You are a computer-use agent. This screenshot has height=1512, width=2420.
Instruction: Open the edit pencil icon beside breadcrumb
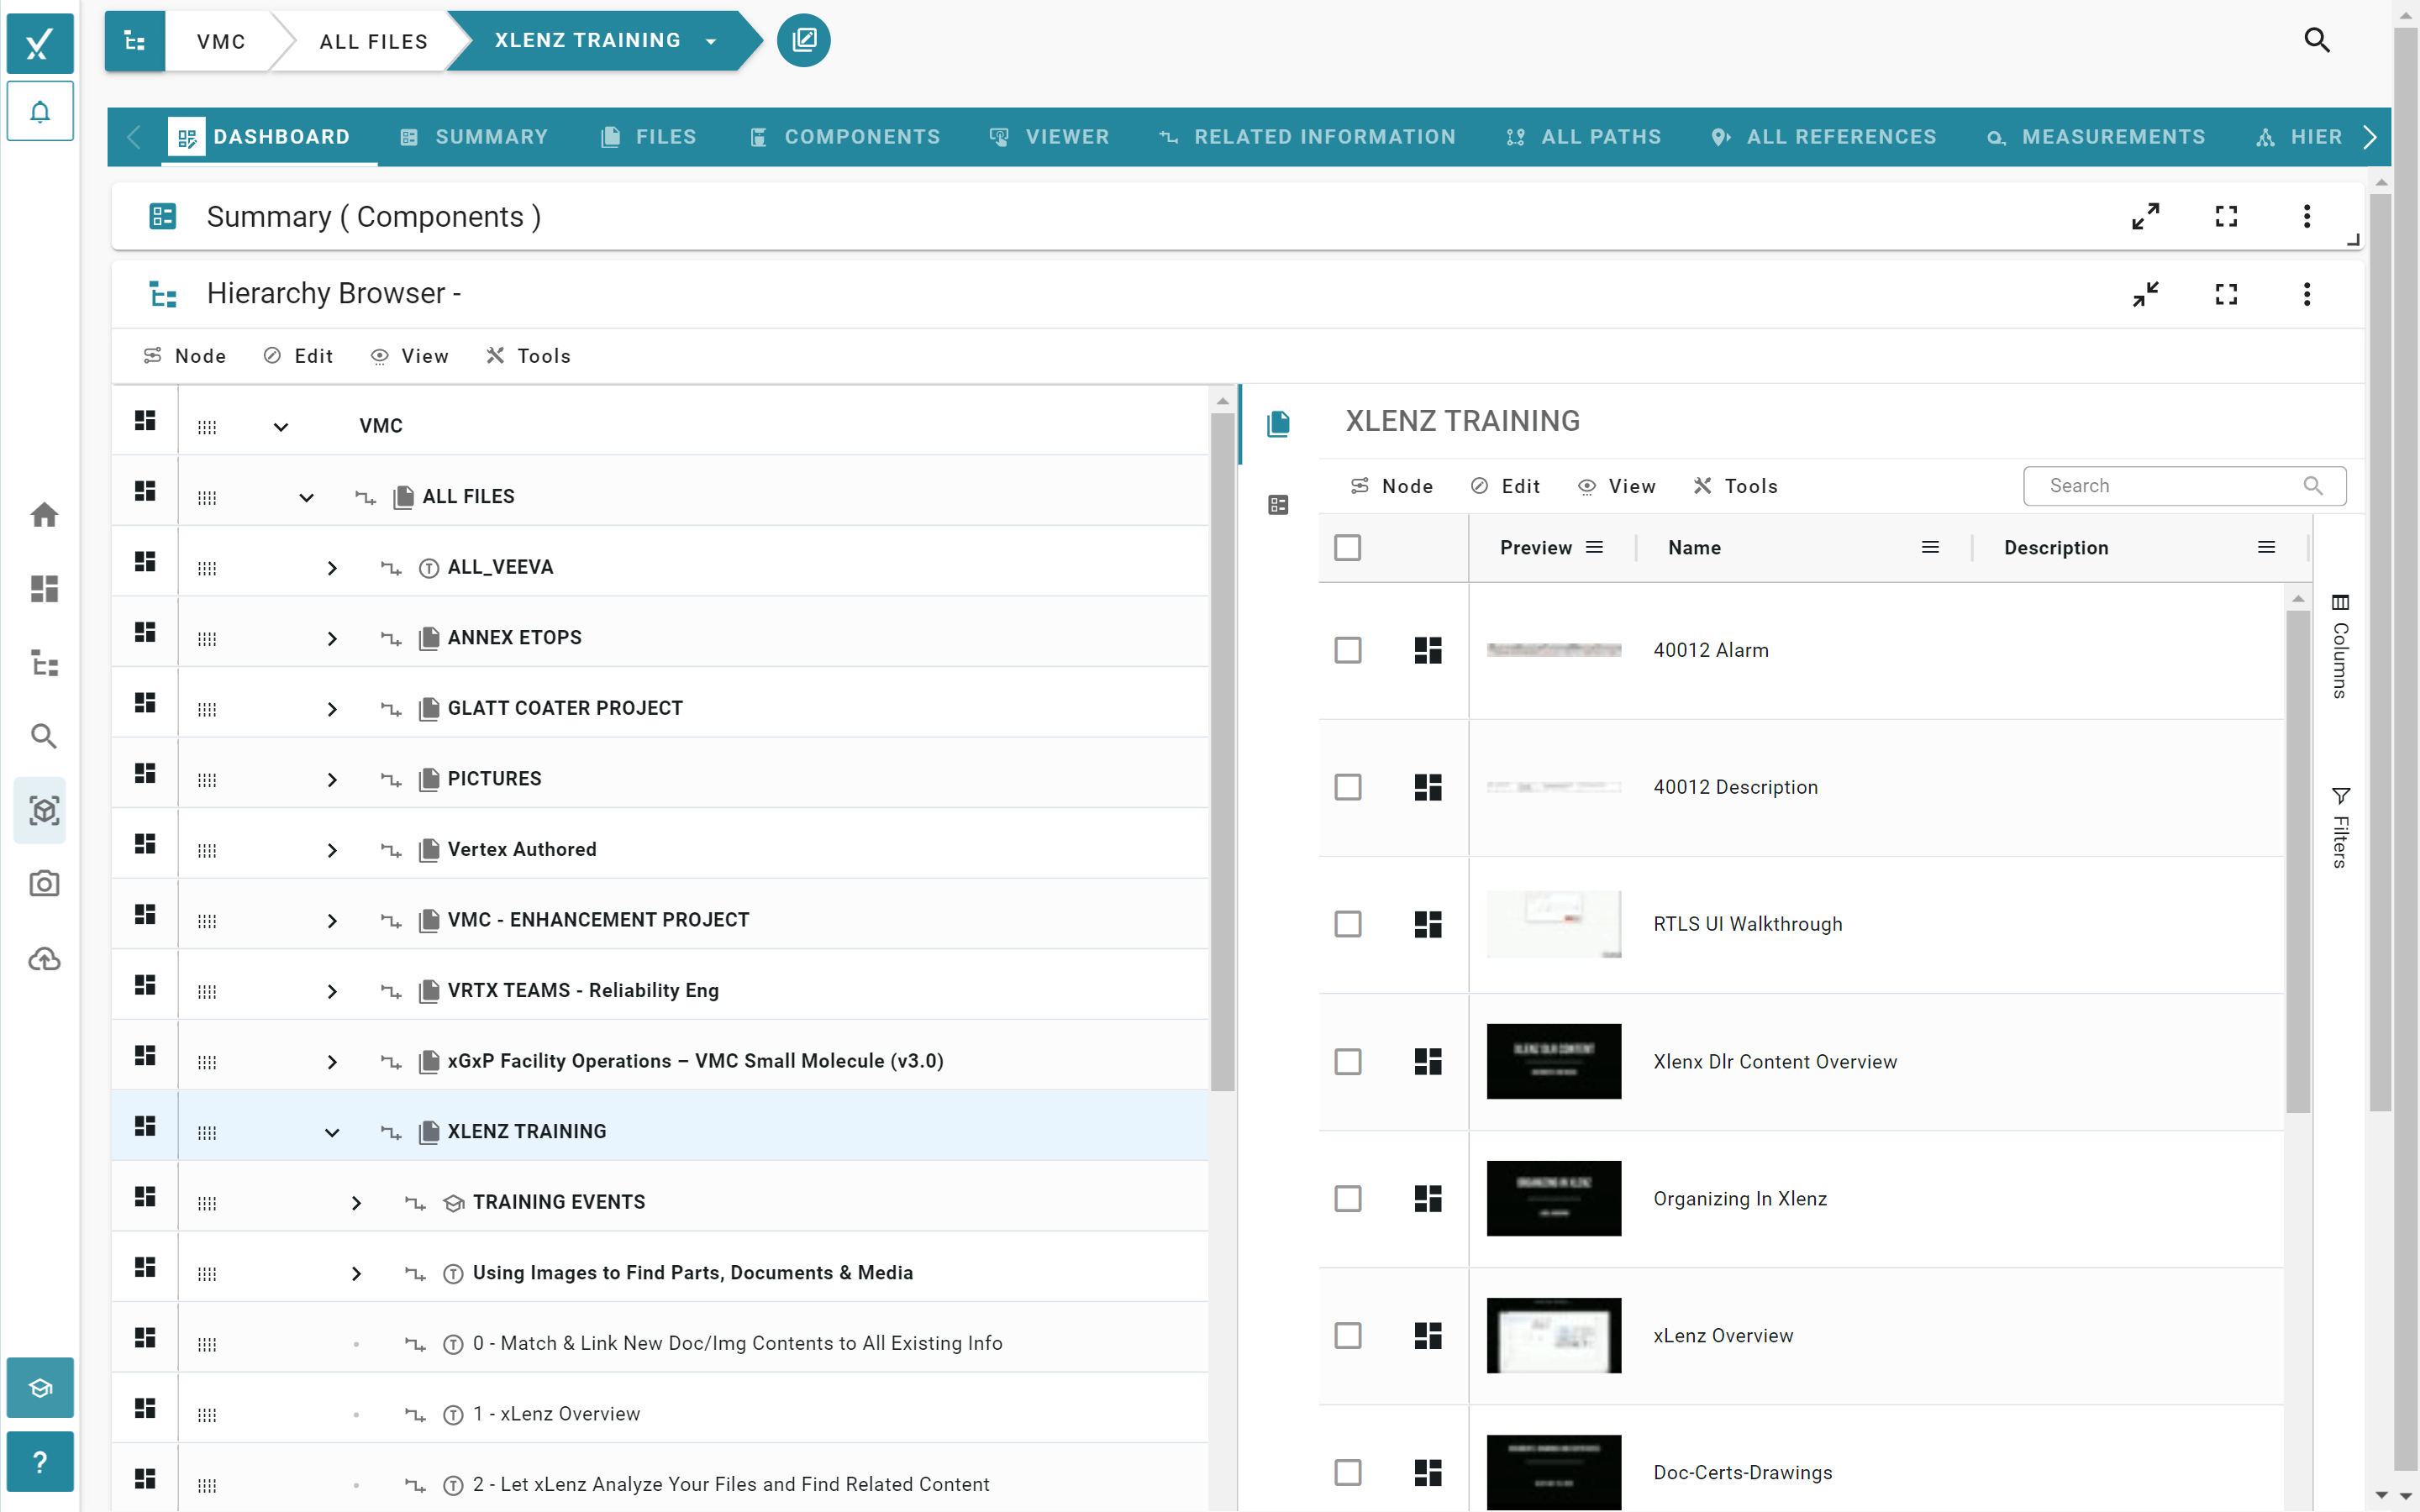click(803, 40)
